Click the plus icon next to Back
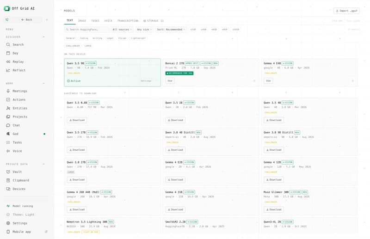The image size is (370, 239). click(x=47, y=19)
